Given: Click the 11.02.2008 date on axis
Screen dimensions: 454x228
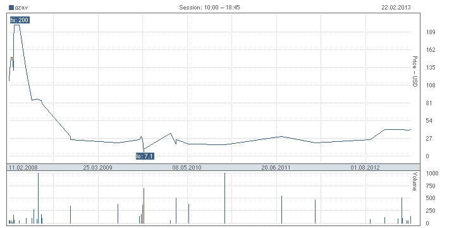Looking at the screenshot, I should pos(23,167).
